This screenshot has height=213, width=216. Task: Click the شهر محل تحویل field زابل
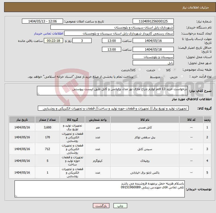(x=153, y=63)
